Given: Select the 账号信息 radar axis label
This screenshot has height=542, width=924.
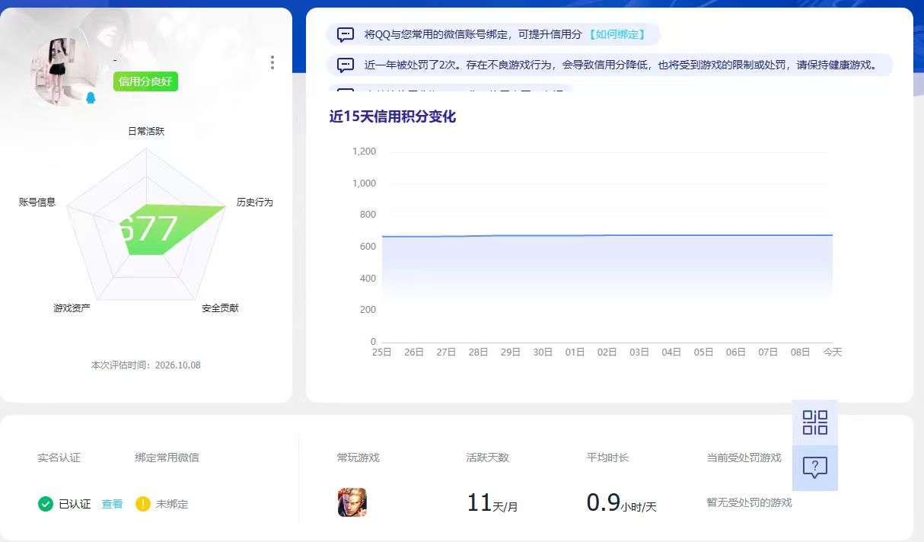Looking at the screenshot, I should [x=37, y=202].
